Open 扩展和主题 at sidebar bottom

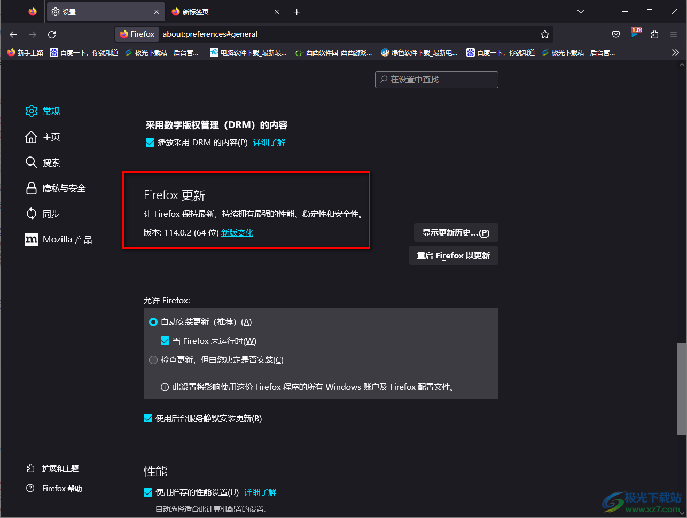tap(53, 468)
